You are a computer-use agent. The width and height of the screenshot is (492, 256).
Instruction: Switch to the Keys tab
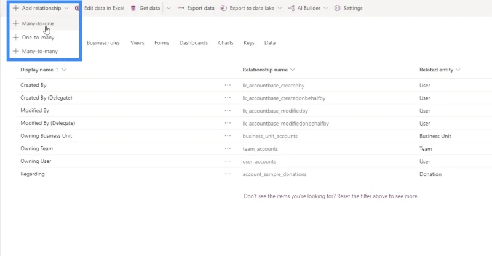(249, 42)
